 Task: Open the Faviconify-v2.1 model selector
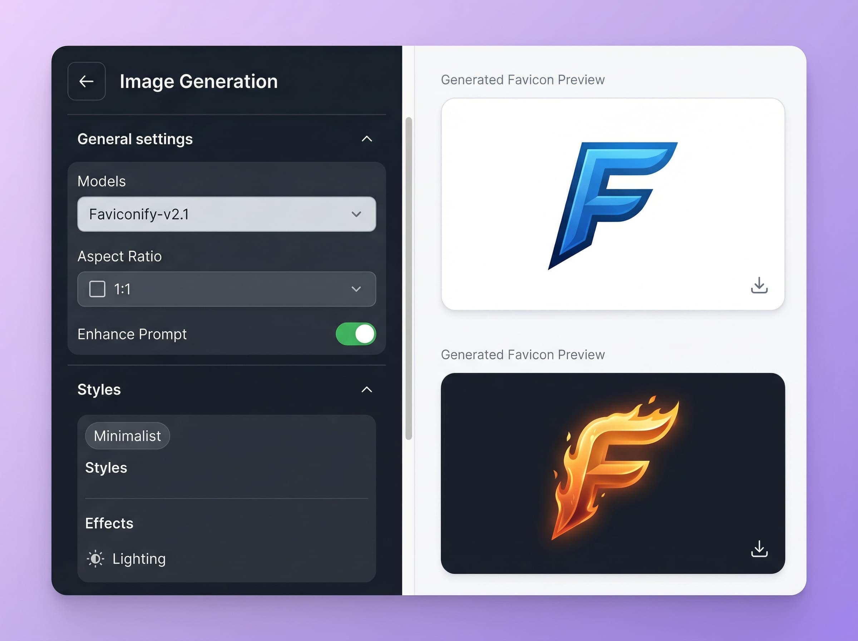point(227,214)
